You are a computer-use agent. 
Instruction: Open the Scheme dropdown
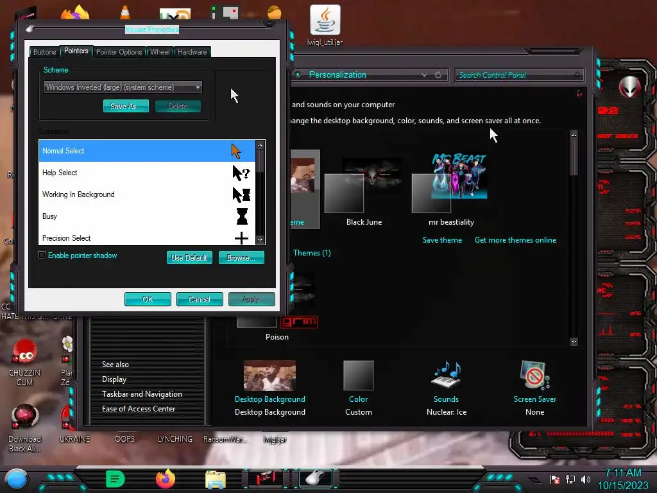pyautogui.click(x=123, y=87)
